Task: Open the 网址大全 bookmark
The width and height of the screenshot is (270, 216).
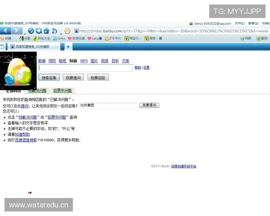Action: [x=41, y=38]
